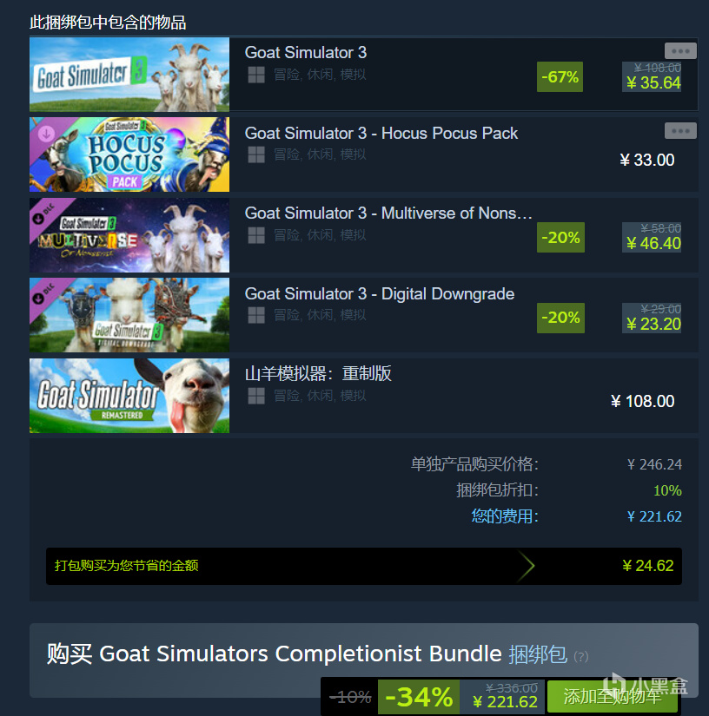Viewport: 709px width, 716px height.
Task: Click the DLC badge on Digital Downgrade thumbnail
Action: 44,294
